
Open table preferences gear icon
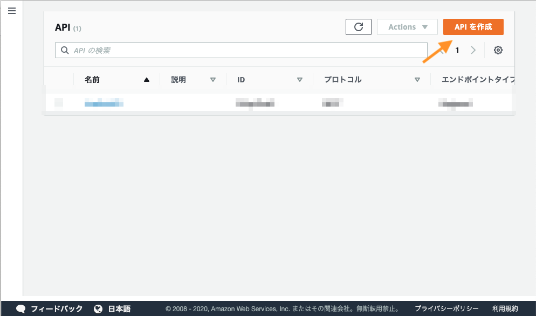[498, 50]
